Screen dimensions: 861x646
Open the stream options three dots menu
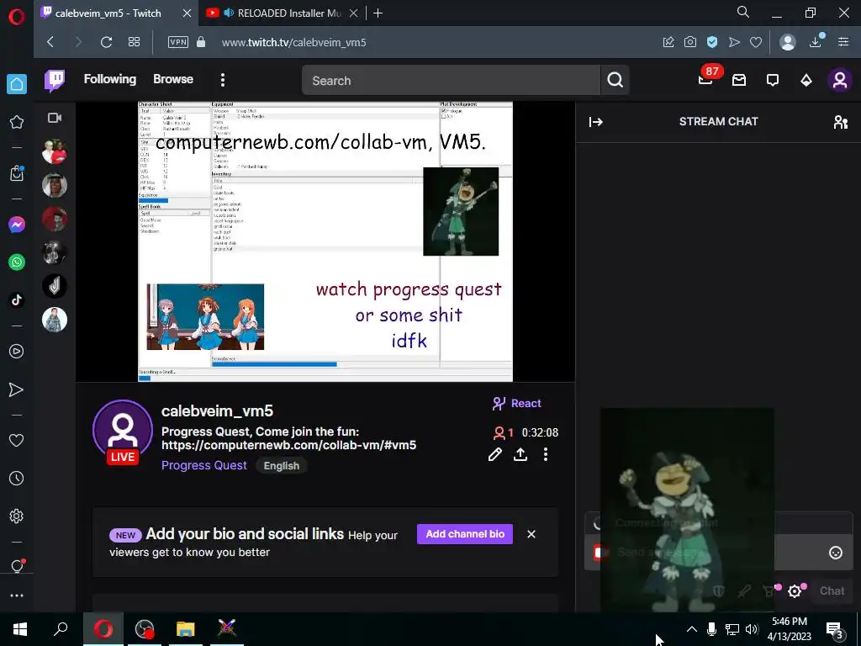click(x=545, y=454)
